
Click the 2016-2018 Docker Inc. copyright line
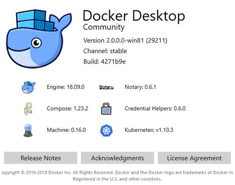tap(117, 173)
